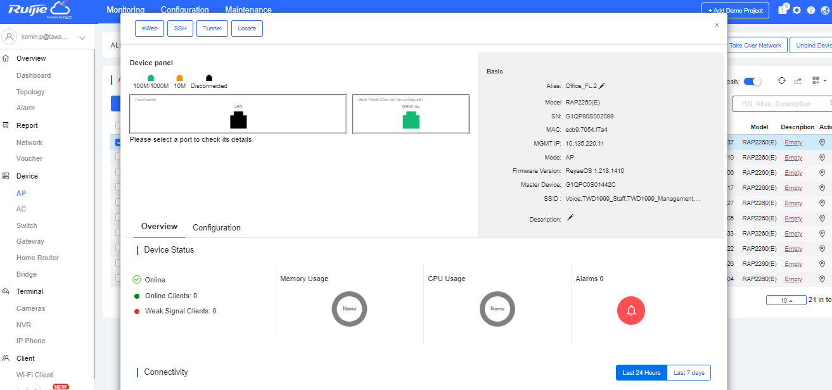Open the column layout dropdown arrow
Screen dimensions: 832x390
(825, 81)
